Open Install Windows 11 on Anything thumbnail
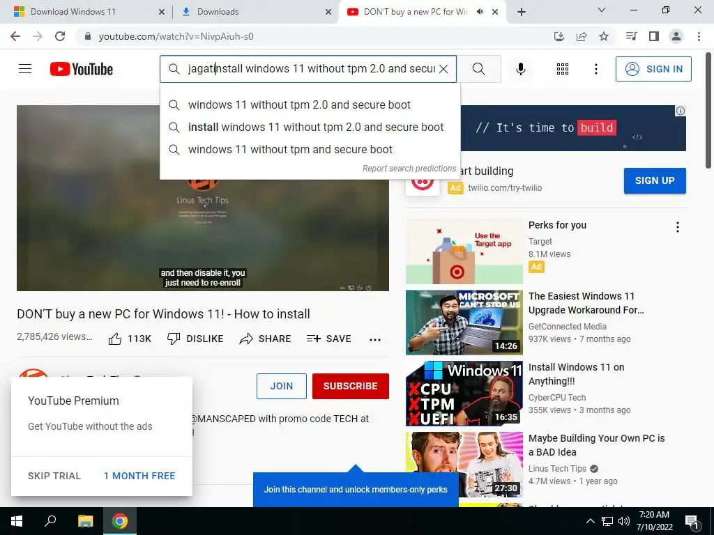The width and height of the screenshot is (714, 535). 464,394
